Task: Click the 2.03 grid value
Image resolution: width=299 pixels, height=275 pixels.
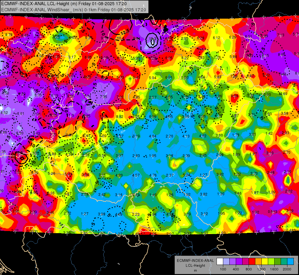Action: click(286, 133)
